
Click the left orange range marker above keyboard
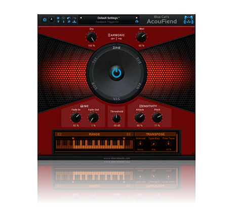click(x=73, y=138)
